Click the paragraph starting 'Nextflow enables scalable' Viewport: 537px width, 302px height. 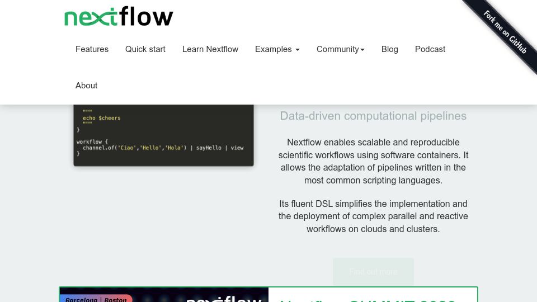coord(373,161)
